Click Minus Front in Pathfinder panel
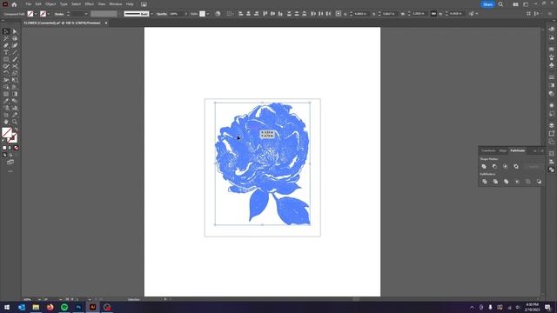557x313 pixels. (494, 166)
